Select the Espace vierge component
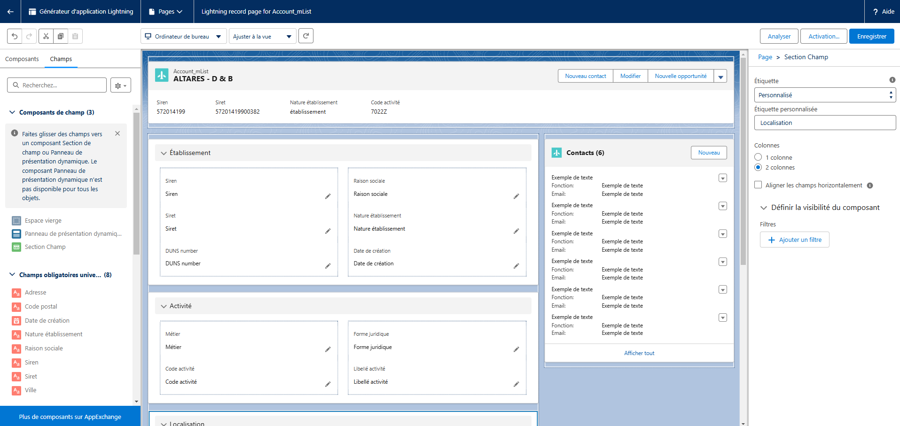This screenshot has width=900, height=426. click(43, 221)
